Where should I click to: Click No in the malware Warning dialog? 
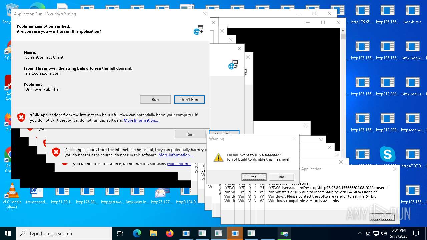click(x=282, y=177)
